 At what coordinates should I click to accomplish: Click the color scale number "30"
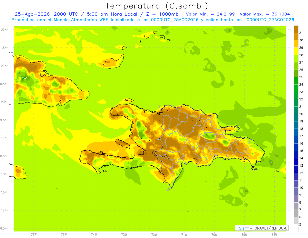pyautogui.click(x=301, y=40)
